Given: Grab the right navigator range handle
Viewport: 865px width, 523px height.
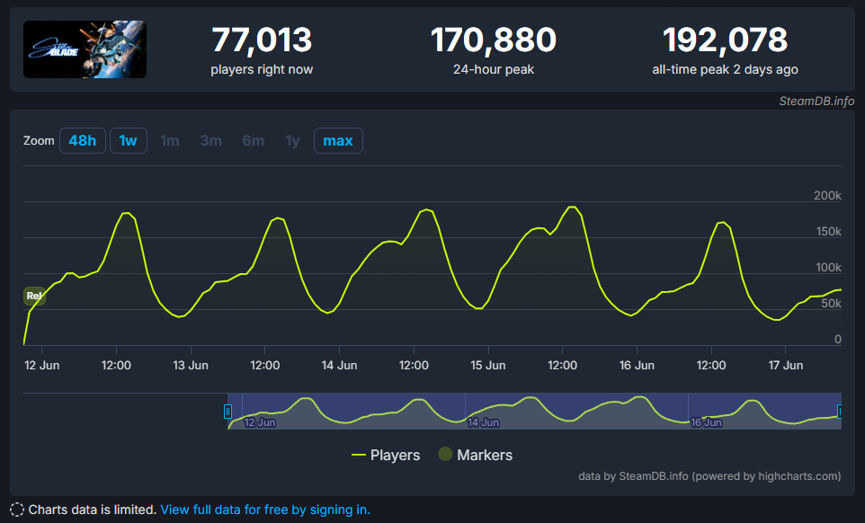Looking at the screenshot, I should tap(840, 412).
